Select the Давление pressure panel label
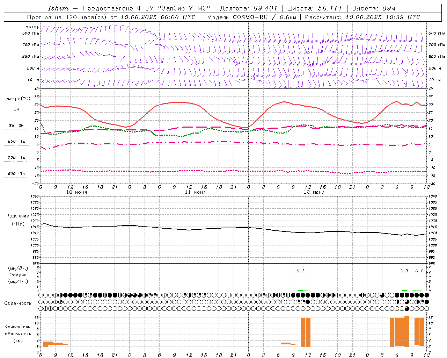Image resolution: width=447 pixels, height=358 pixels. click(x=18, y=216)
